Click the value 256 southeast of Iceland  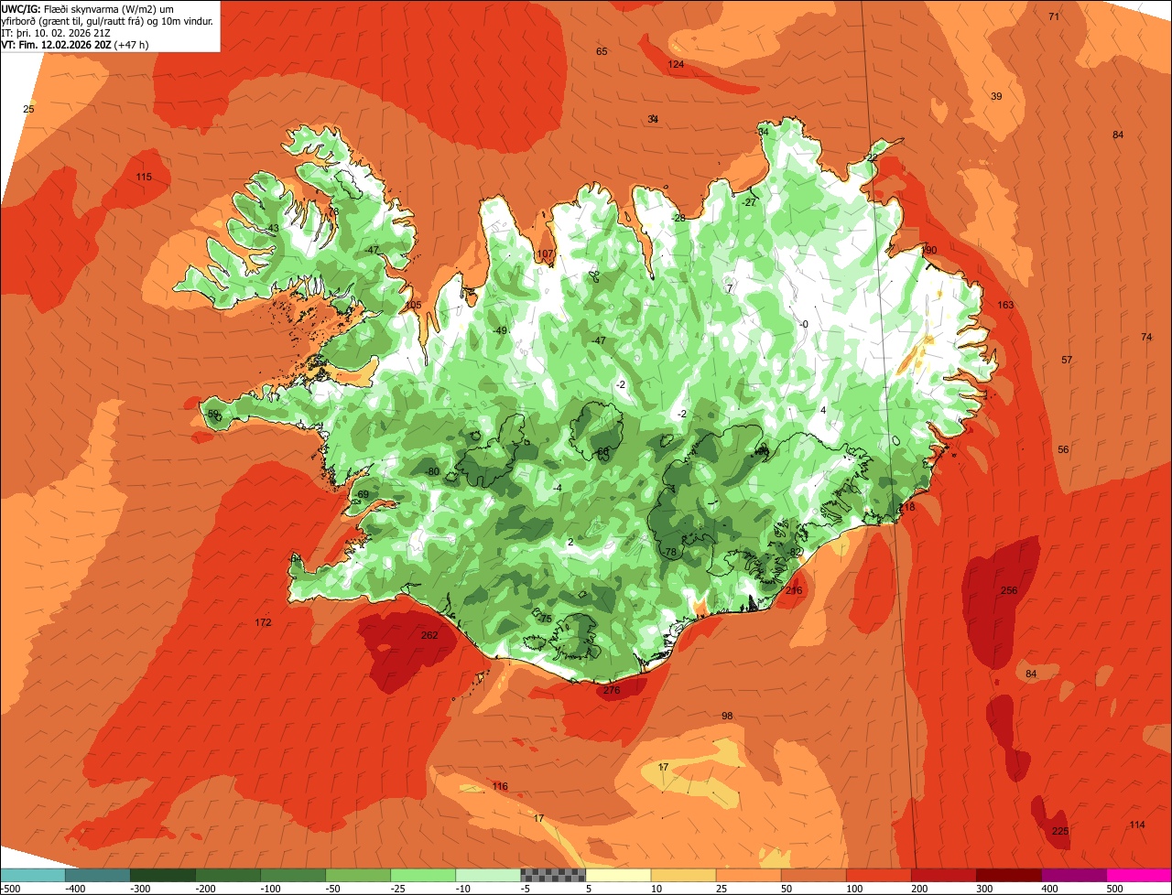(1008, 590)
